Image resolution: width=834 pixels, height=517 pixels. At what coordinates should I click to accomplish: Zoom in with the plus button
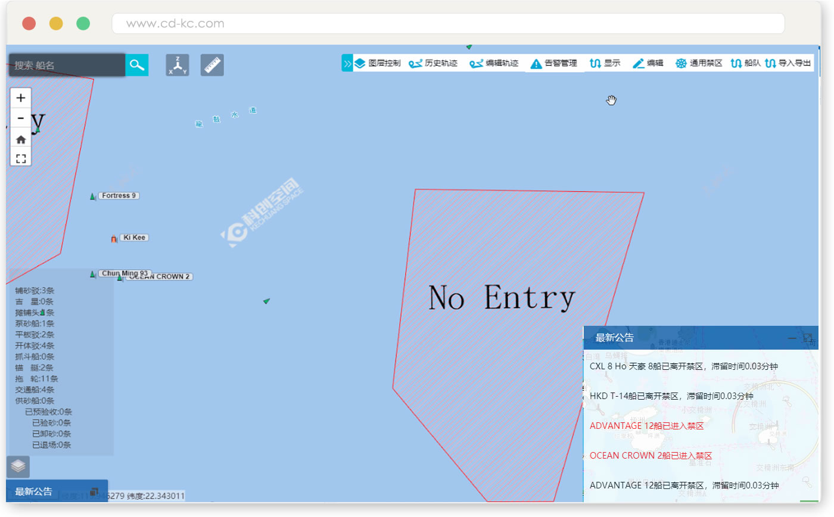21,98
